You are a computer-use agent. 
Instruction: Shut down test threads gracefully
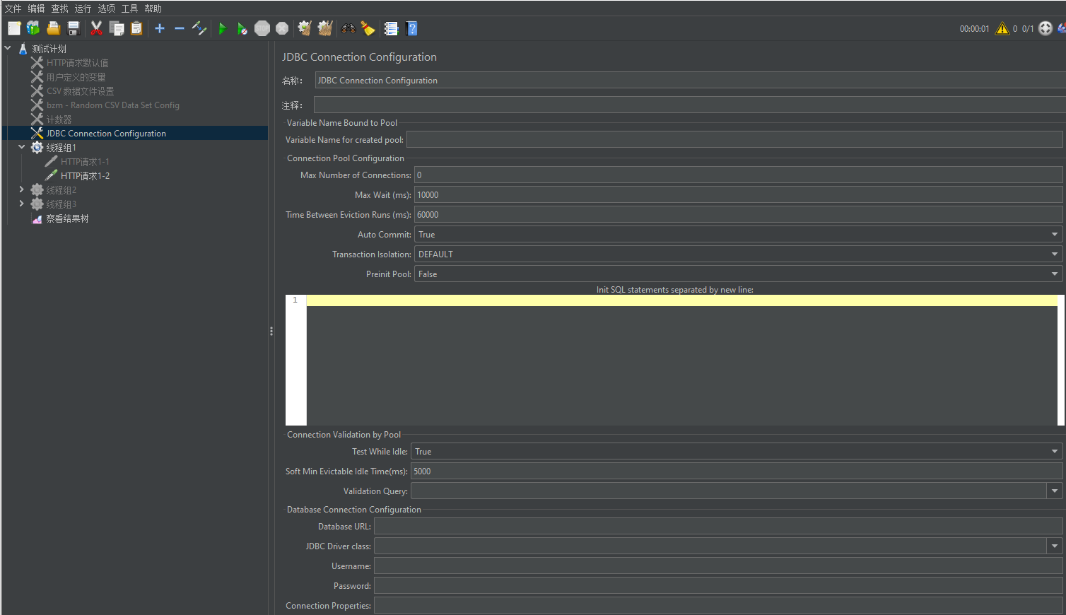[282, 28]
